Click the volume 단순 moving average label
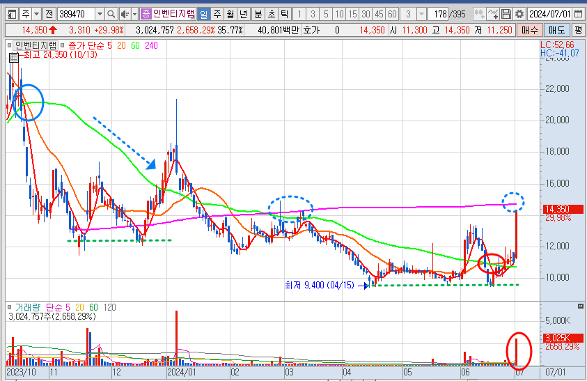This screenshot has height=381, width=587. 54,307
